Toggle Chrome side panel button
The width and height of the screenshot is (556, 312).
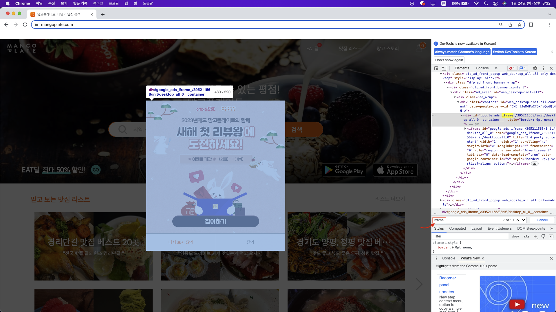tap(531, 25)
